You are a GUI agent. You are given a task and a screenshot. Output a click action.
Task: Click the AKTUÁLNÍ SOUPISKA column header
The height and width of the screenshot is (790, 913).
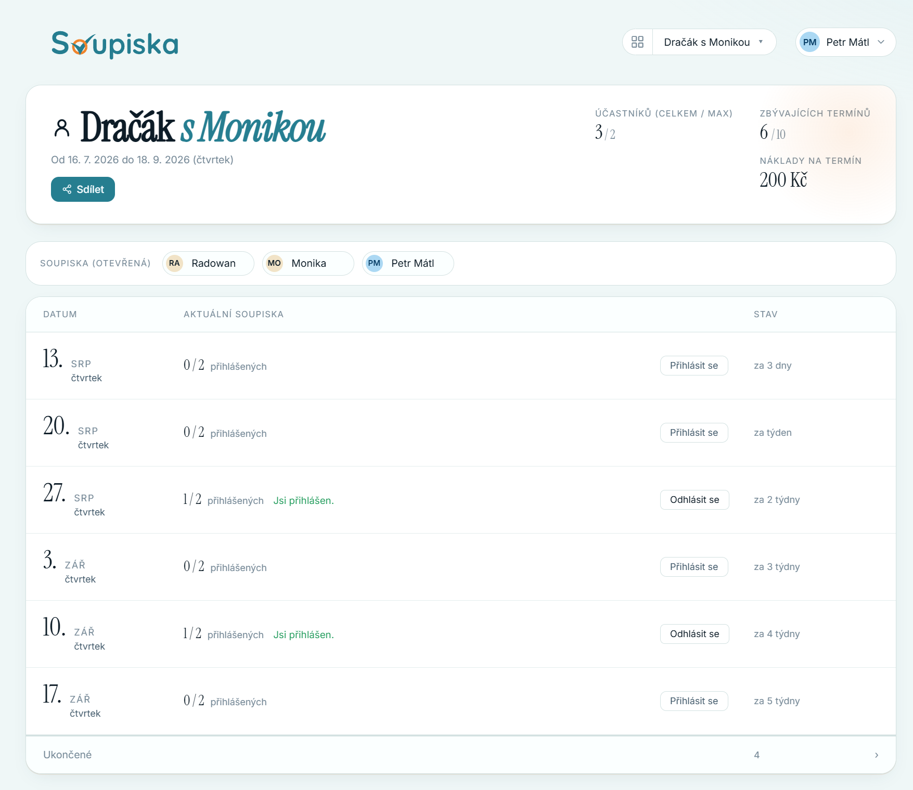(x=234, y=314)
